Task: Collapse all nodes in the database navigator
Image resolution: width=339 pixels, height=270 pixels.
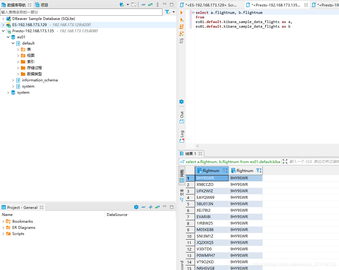Action: [x=143, y=5]
